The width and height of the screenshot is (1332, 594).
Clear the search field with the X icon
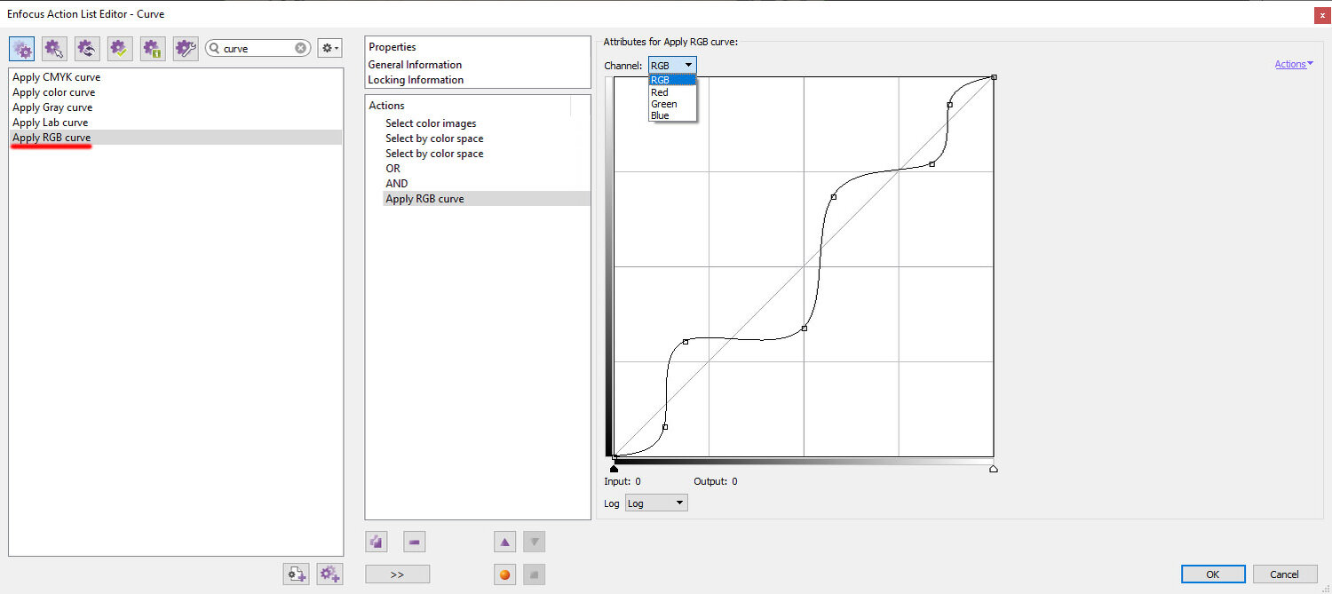click(301, 49)
